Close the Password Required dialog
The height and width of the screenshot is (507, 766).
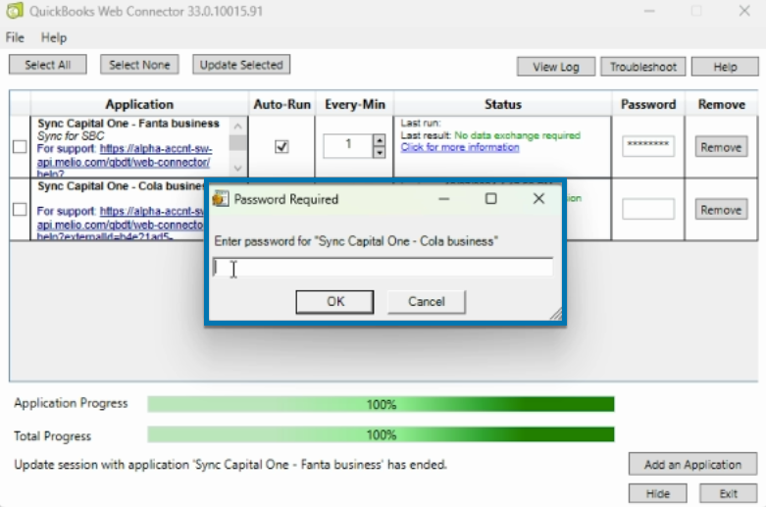click(537, 199)
